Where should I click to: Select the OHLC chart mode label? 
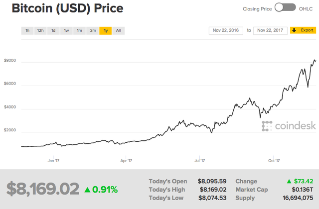point(306,9)
